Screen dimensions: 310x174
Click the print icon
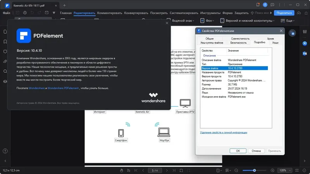click(25, 13)
